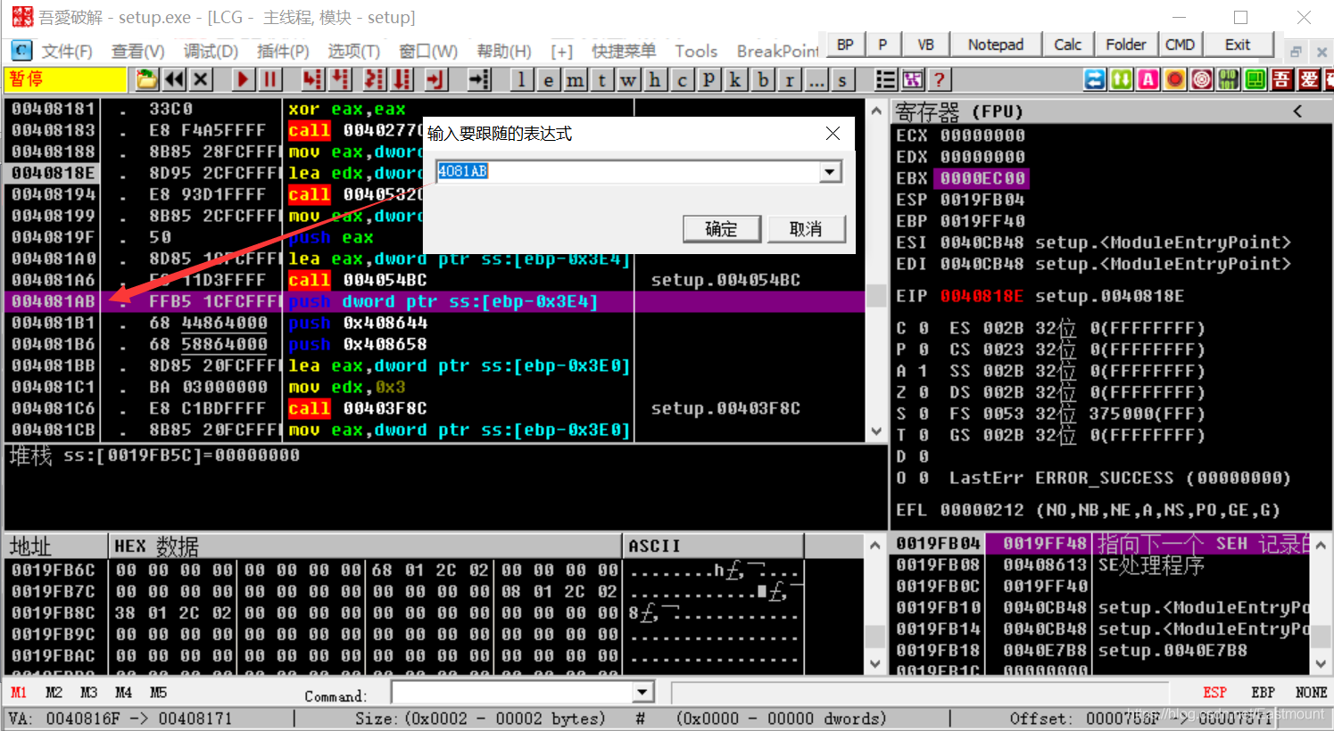
Task: Open windows list 'w' button
Action: 629,80
